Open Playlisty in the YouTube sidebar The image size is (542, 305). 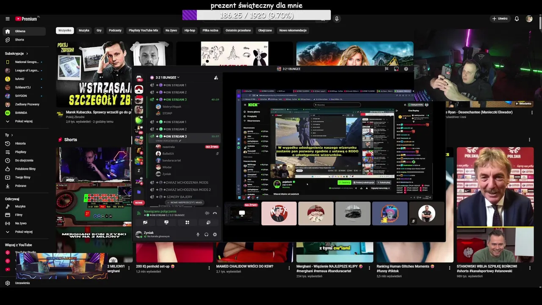click(23, 152)
